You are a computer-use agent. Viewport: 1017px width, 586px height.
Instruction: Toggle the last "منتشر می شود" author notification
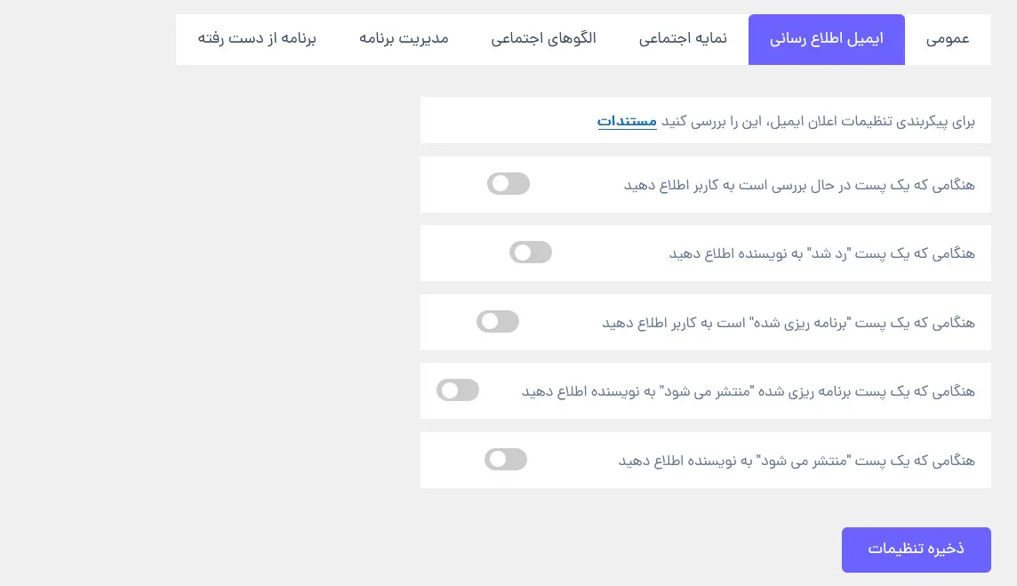point(506,460)
